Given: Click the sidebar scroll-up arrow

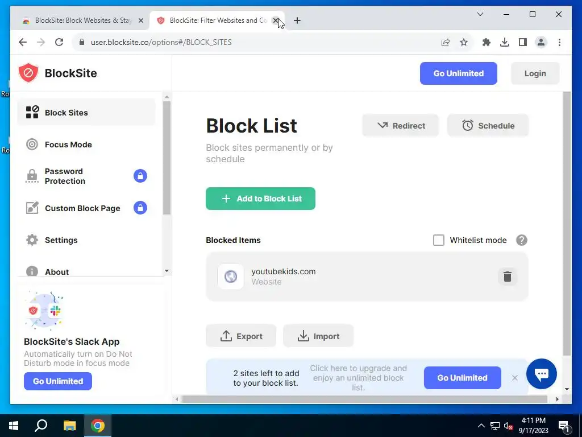Looking at the screenshot, I should click(x=167, y=97).
